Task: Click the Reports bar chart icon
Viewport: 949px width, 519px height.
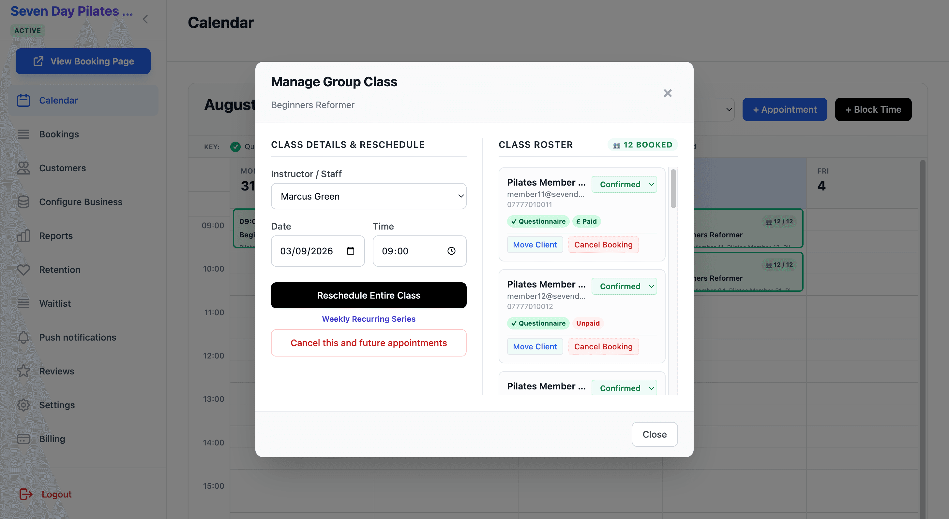Action: click(23, 236)
